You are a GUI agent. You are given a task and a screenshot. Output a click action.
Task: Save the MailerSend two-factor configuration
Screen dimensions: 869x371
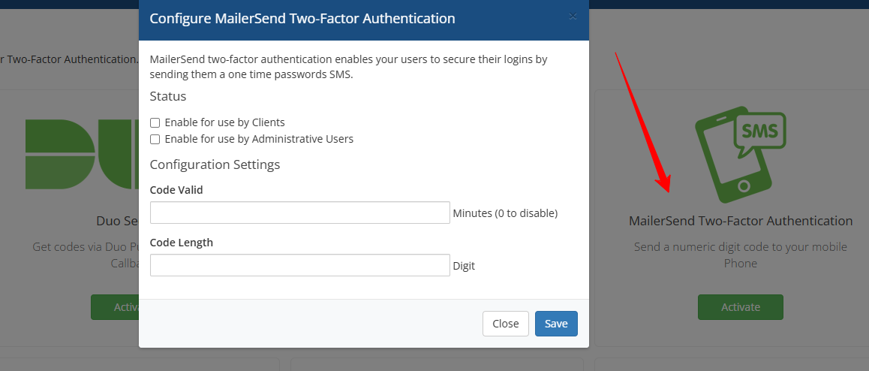click(556, 323)
